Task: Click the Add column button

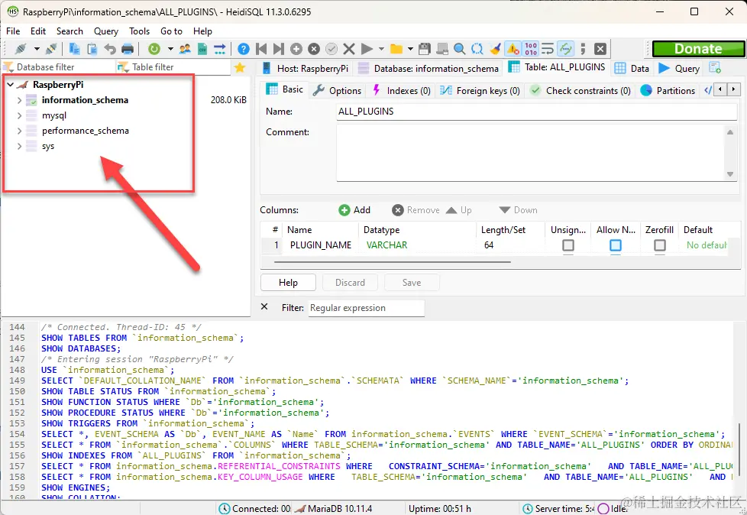Action: (354, 210)
